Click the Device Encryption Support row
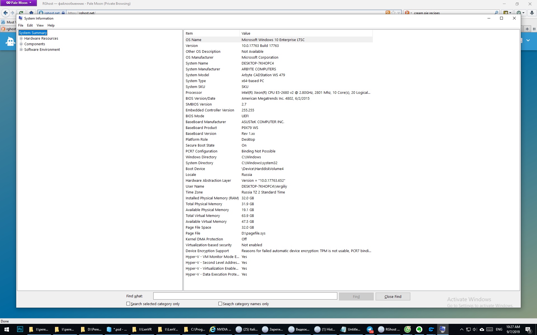Image resolution: width=537 pixels, height=335 pixels. pos(279,251)
